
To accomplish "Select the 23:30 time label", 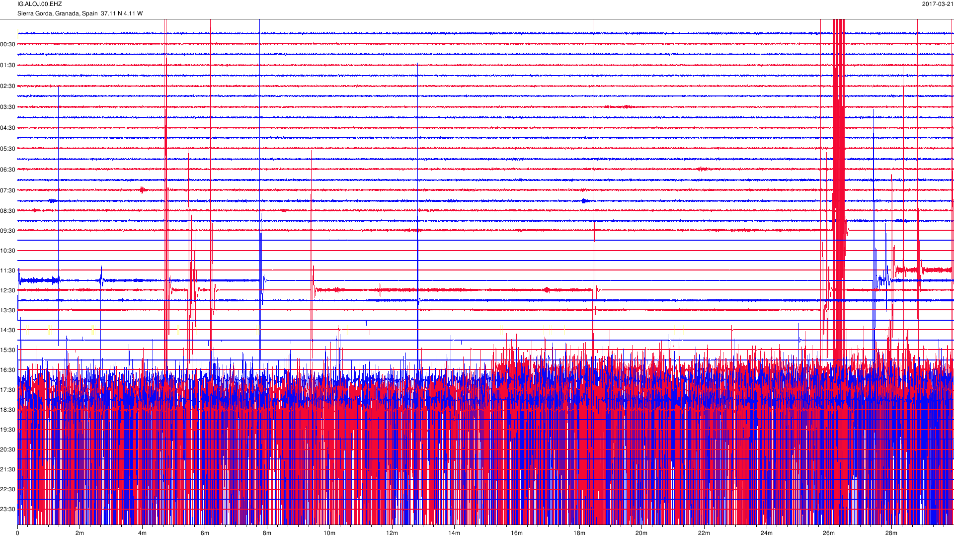I will (8, 509).
